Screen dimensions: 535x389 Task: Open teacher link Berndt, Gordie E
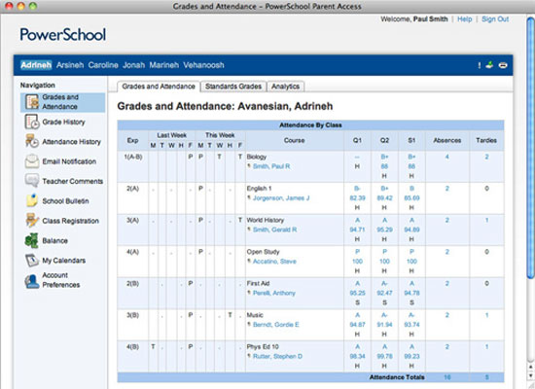pos(275,325)
